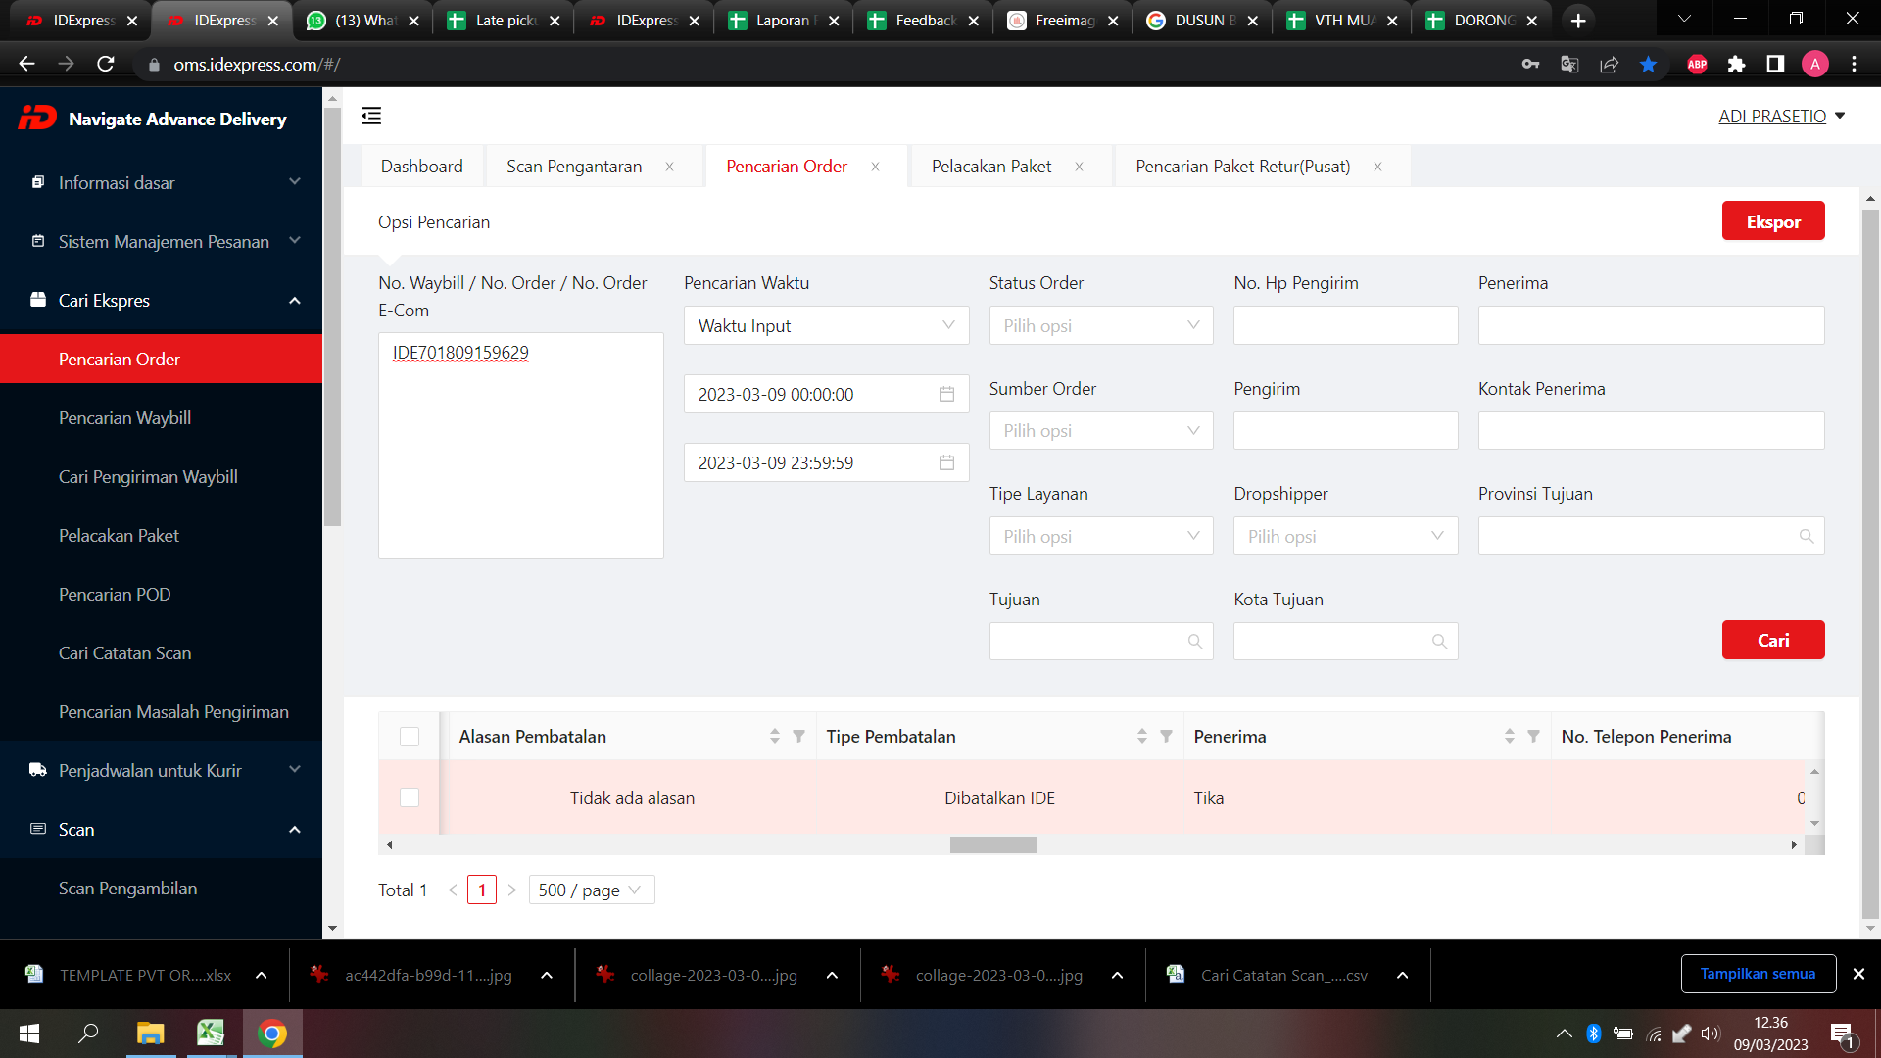Change the 500 / page size dropdown
Image resolution: width=1881 pixels, height=1058 pixels.
click(591, 890)
